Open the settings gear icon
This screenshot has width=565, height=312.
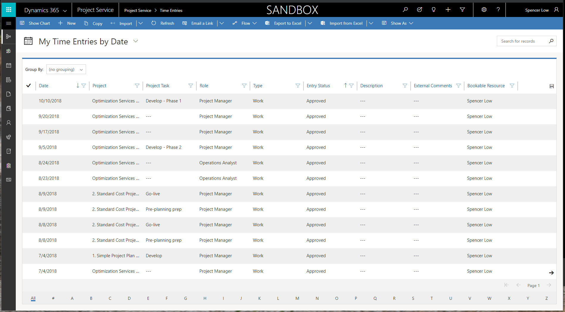coord(484,10)
